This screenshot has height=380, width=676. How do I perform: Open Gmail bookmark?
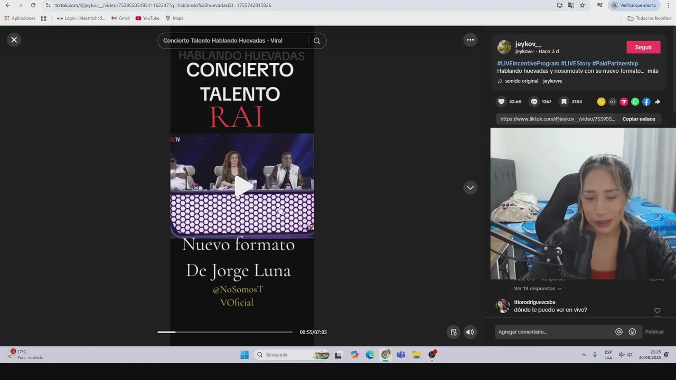[x=120, y=18]
